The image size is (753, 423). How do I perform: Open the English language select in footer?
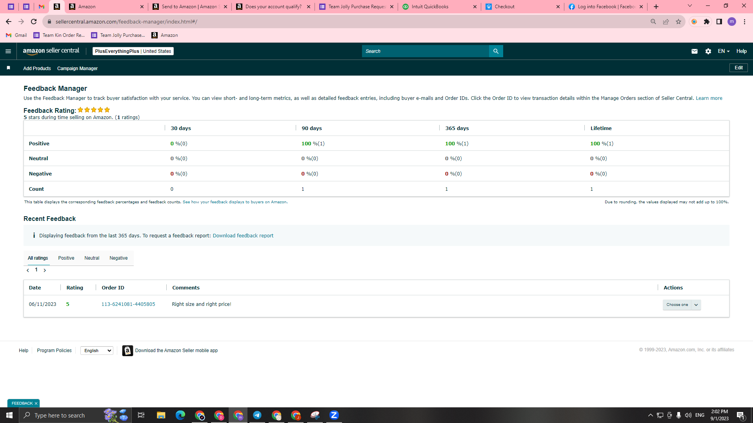pos(97,351)
